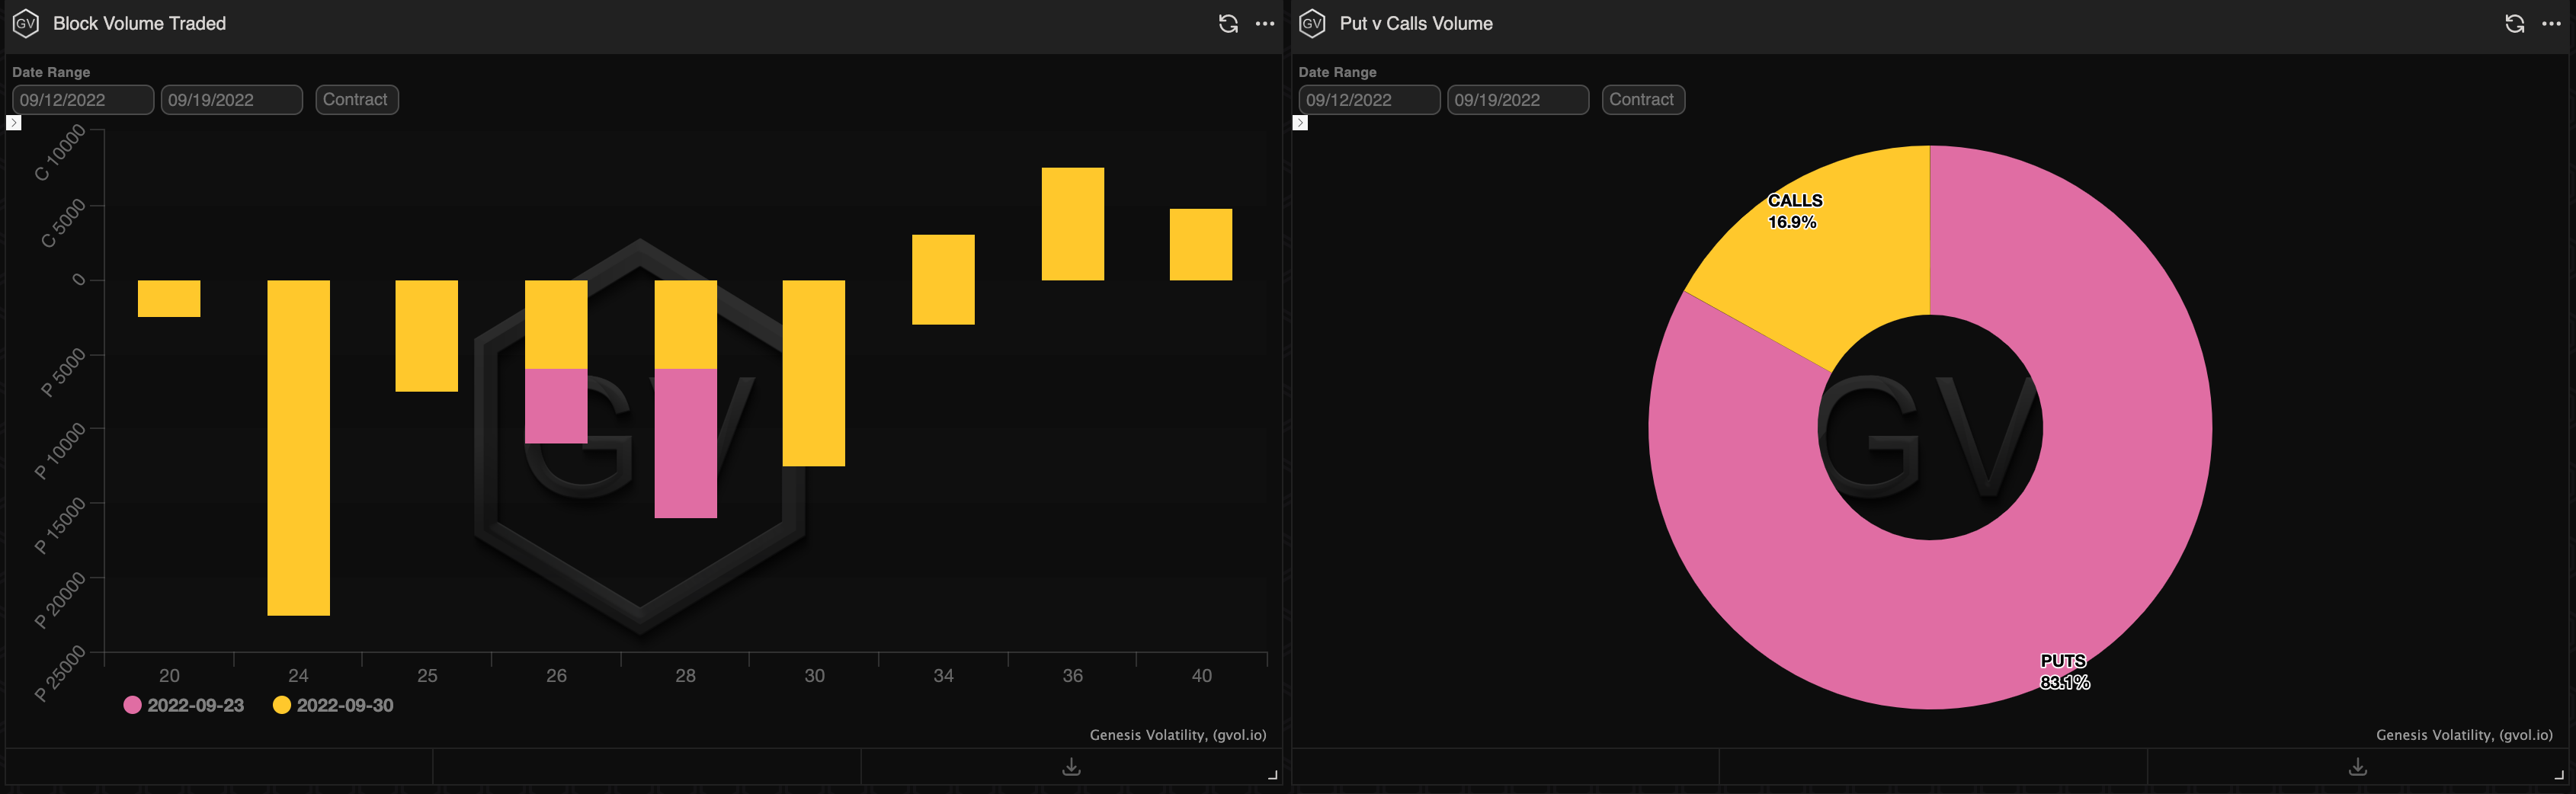The width and height of the screenshot is (2576, 794).
Task: Open Contract selector in Block Volume panel
Action: pyautogui.click(x=357, y=100)
